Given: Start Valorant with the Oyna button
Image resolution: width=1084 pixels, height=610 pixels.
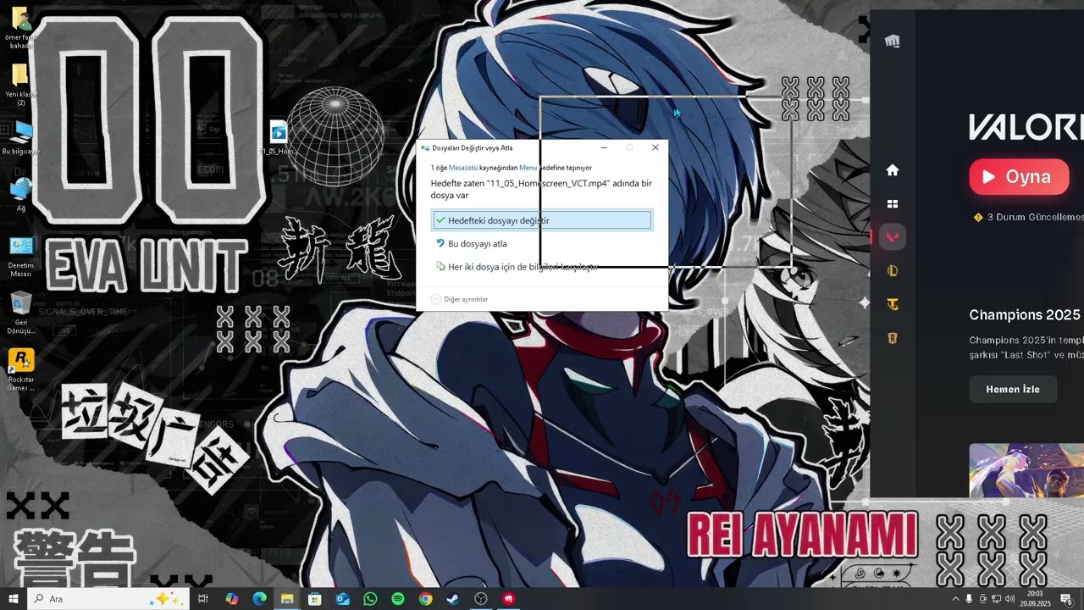Looking at the screenshot, I should [1019, 177].
